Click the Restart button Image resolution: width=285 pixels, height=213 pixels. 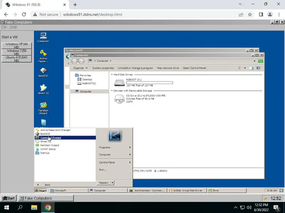[x=104, y=183]
